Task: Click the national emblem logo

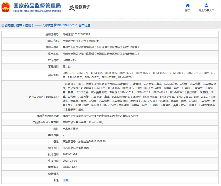Action: [6, 7]
